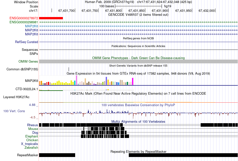Click the GENCODE V49lift37 track title
Image resolution: width=238 pixels, height=161 pixels.
(x=138, y=15)
